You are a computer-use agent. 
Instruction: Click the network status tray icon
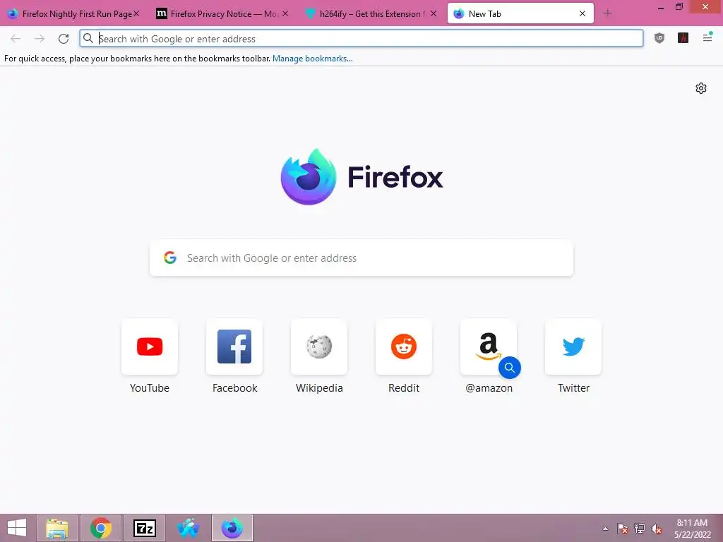point(640,529)
